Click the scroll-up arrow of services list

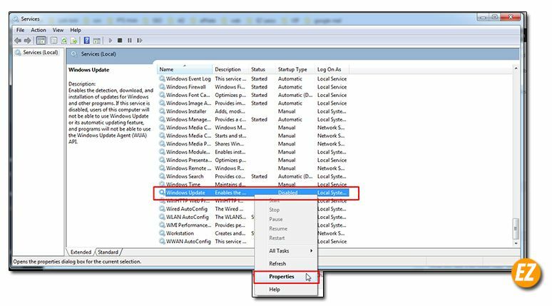coord(516,68)
